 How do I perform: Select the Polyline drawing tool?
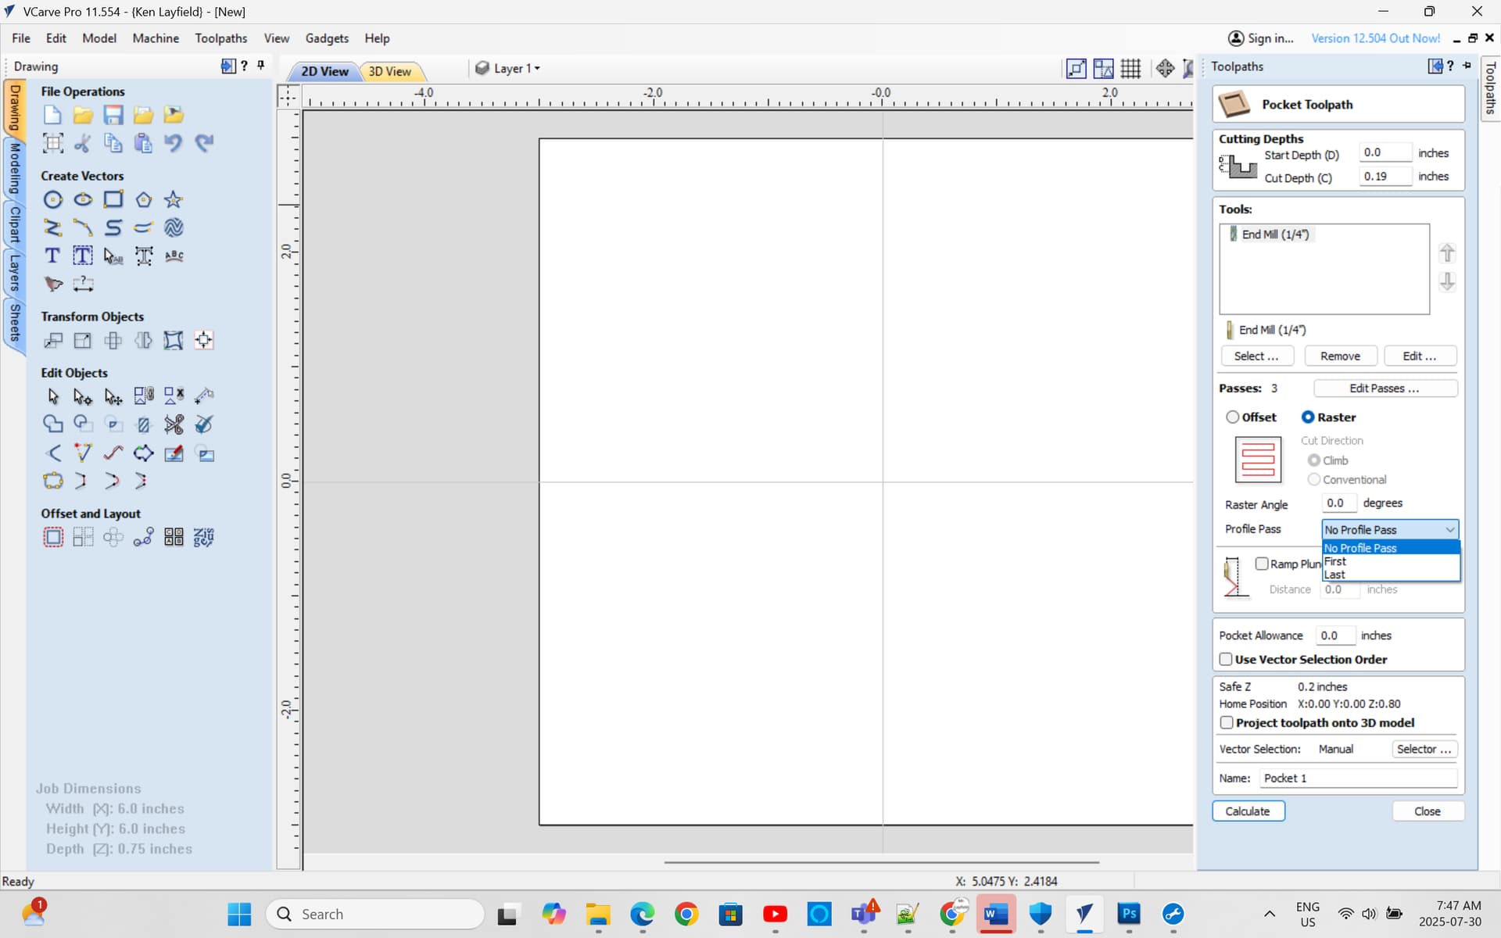pos(52,227)
